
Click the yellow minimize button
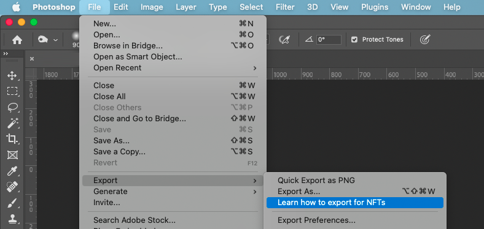click(21, 22)
